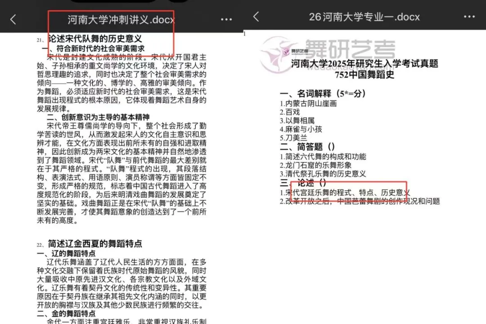Click section heading 二、简答题
This screenshot has height=324, width=486.
point(307,147)
